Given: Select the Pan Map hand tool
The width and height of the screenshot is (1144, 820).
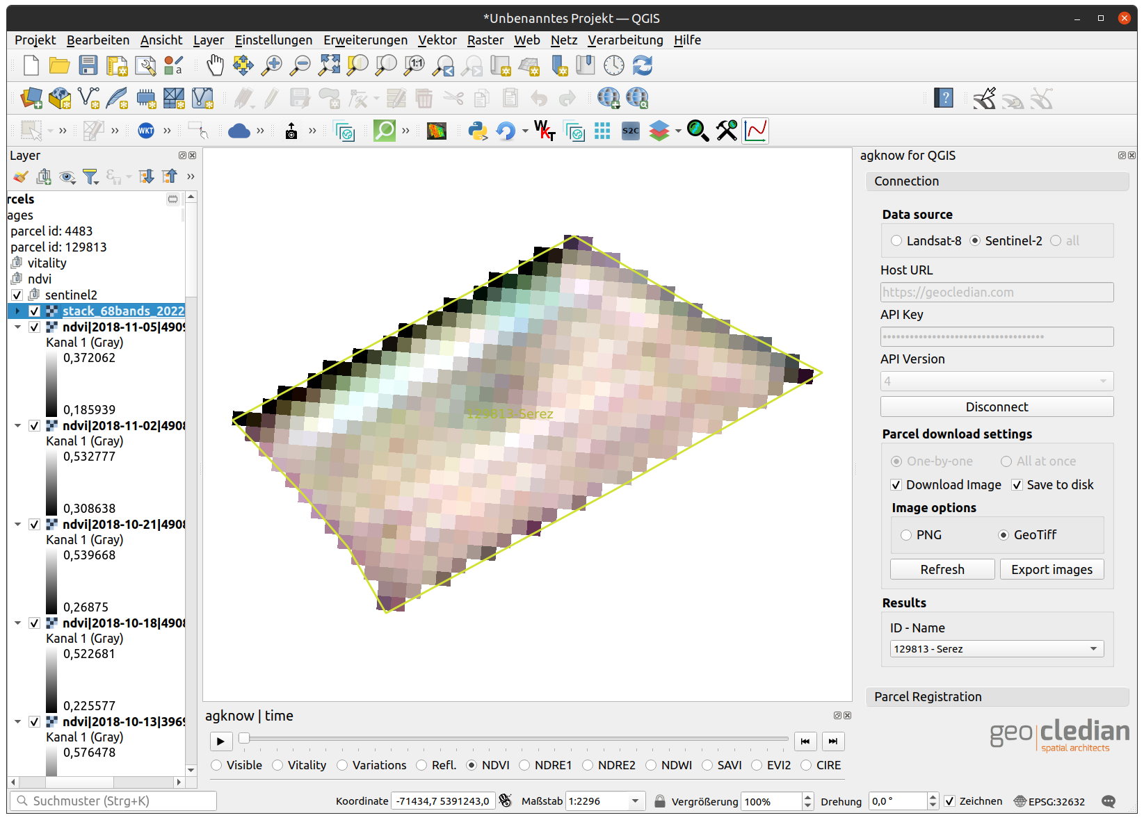Looking at the screenshot, I should [x=215, y=66].
